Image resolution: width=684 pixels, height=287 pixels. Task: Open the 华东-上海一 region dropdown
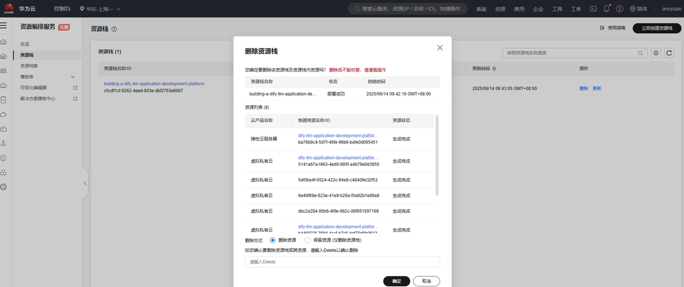[100, 9]
